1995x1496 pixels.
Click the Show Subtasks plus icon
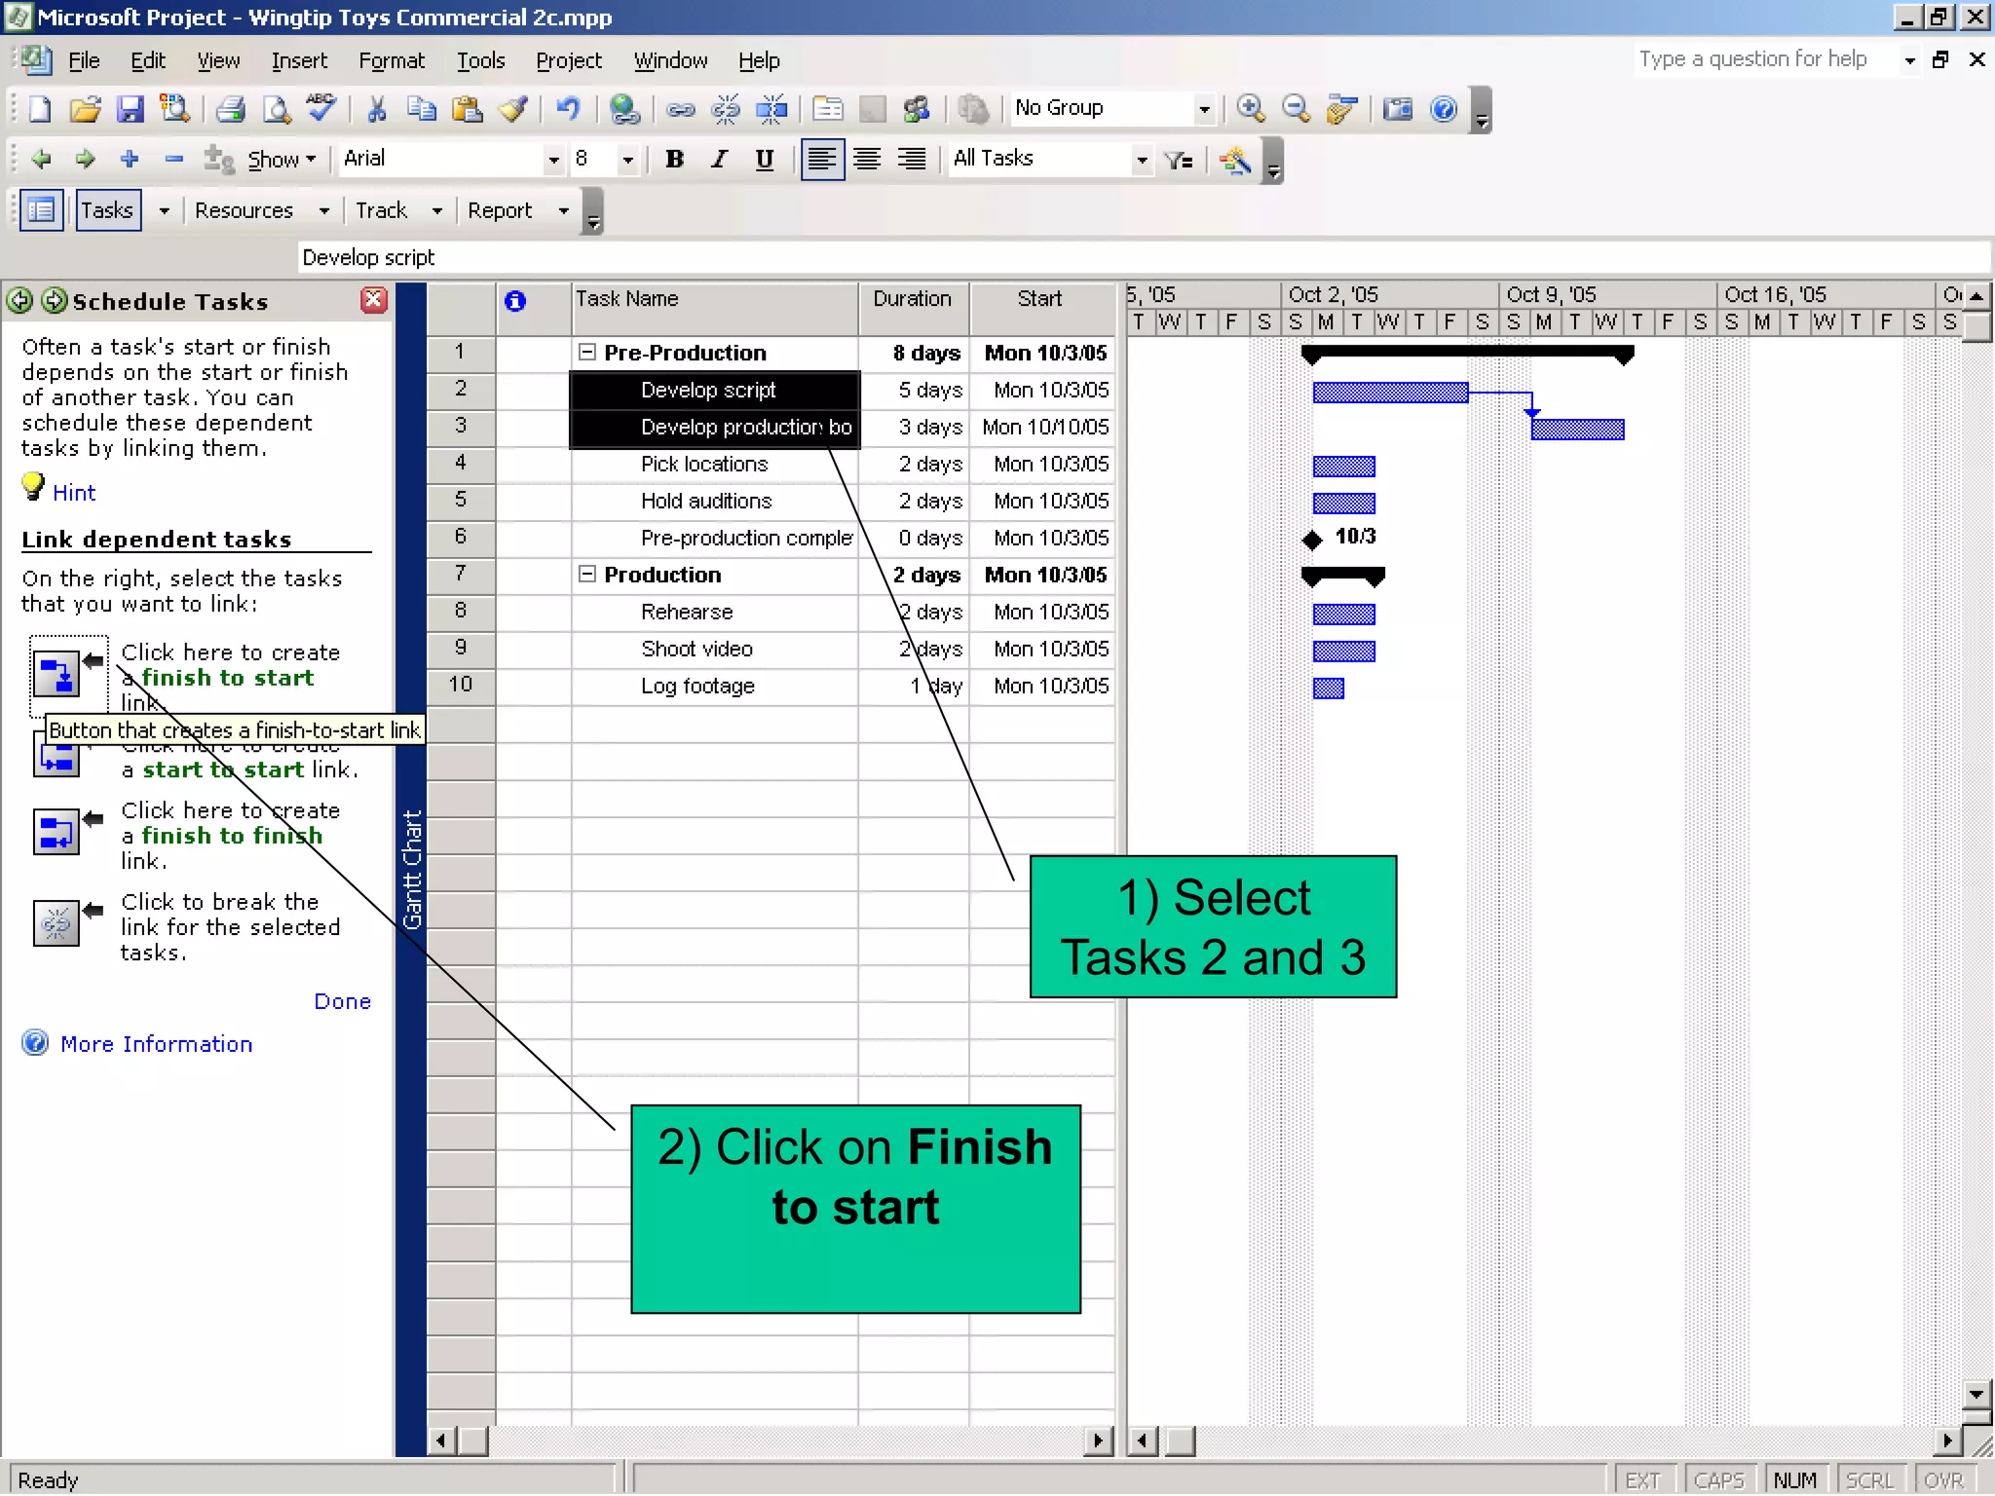pos(130,159)
